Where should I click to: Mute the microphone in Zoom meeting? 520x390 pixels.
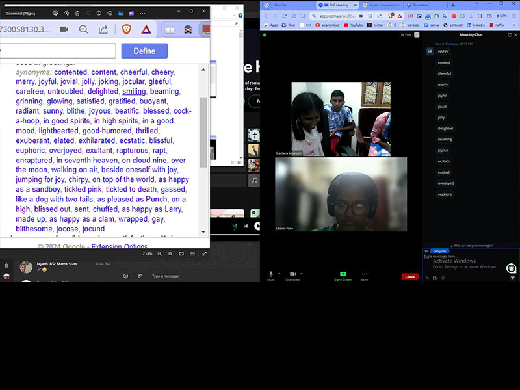(270, 276)
